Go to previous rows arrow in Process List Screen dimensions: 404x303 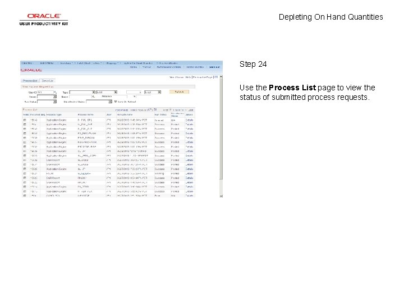coord(171,110)
